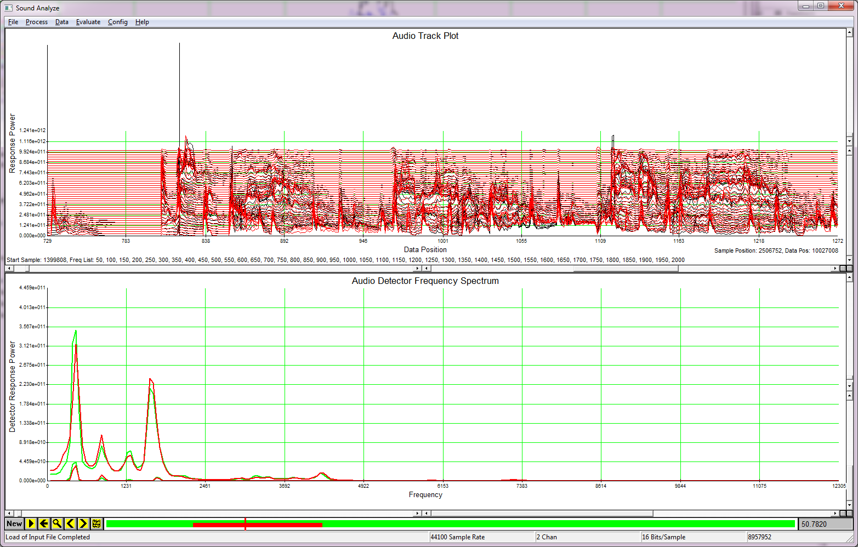Open the File menu
The height and width of the screenshot is (547, 858).
(x=12, y=22)
